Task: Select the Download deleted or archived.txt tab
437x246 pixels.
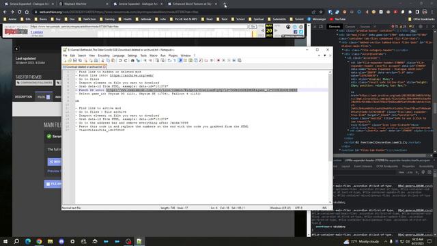Action: click(x=84, y=67)
